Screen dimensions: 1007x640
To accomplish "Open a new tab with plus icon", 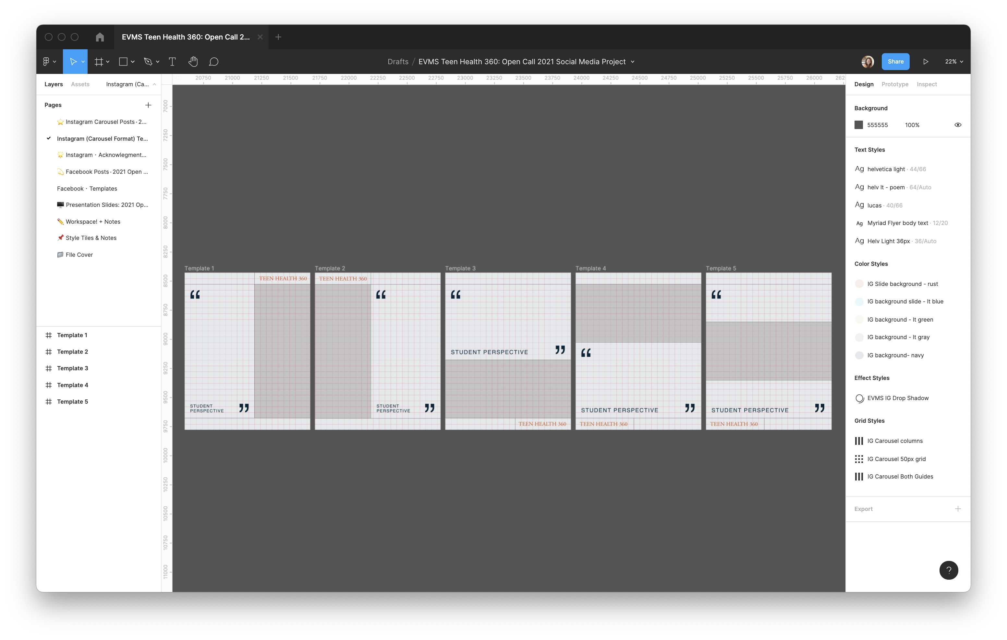I will [278, 37].
